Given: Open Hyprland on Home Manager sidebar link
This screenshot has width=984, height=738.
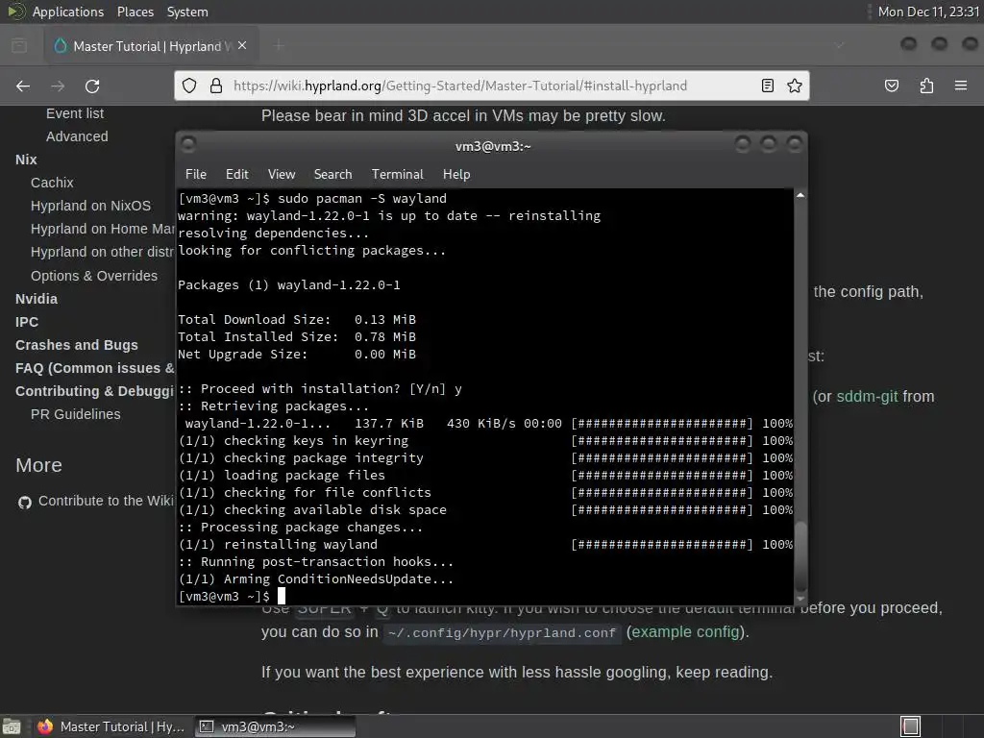Looking at the screenshot, I should click(x=102, y=229).
